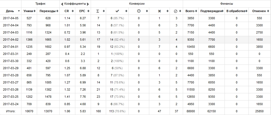Select the Финансы group header
The width and height of the screenshot is (271, 115).
pyautogui.click(x=226, y=4)
